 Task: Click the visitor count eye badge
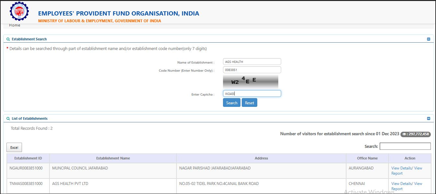(x=415, y=134)
